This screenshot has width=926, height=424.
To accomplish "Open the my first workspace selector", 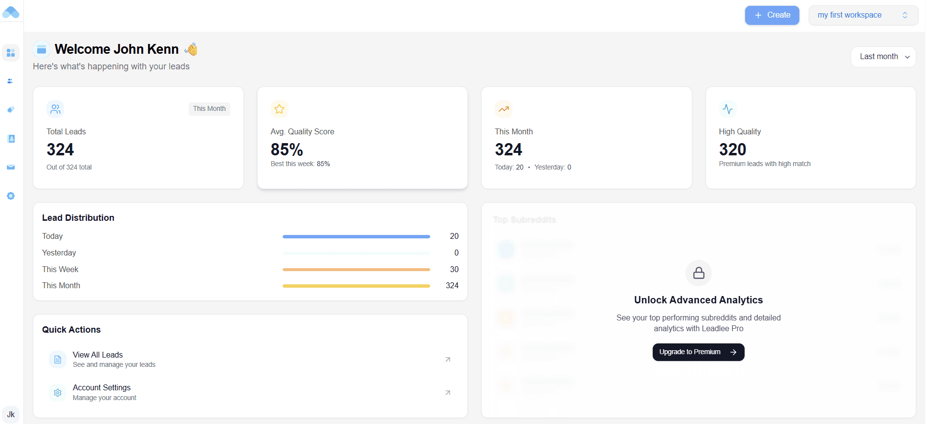I will [x=863, y=15].
